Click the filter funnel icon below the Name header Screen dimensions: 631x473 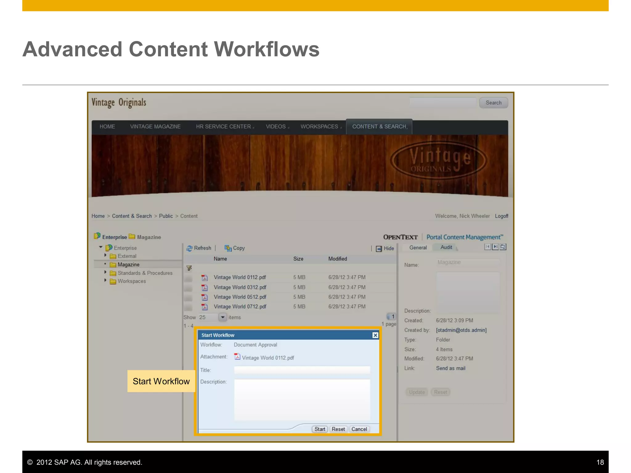189,268
